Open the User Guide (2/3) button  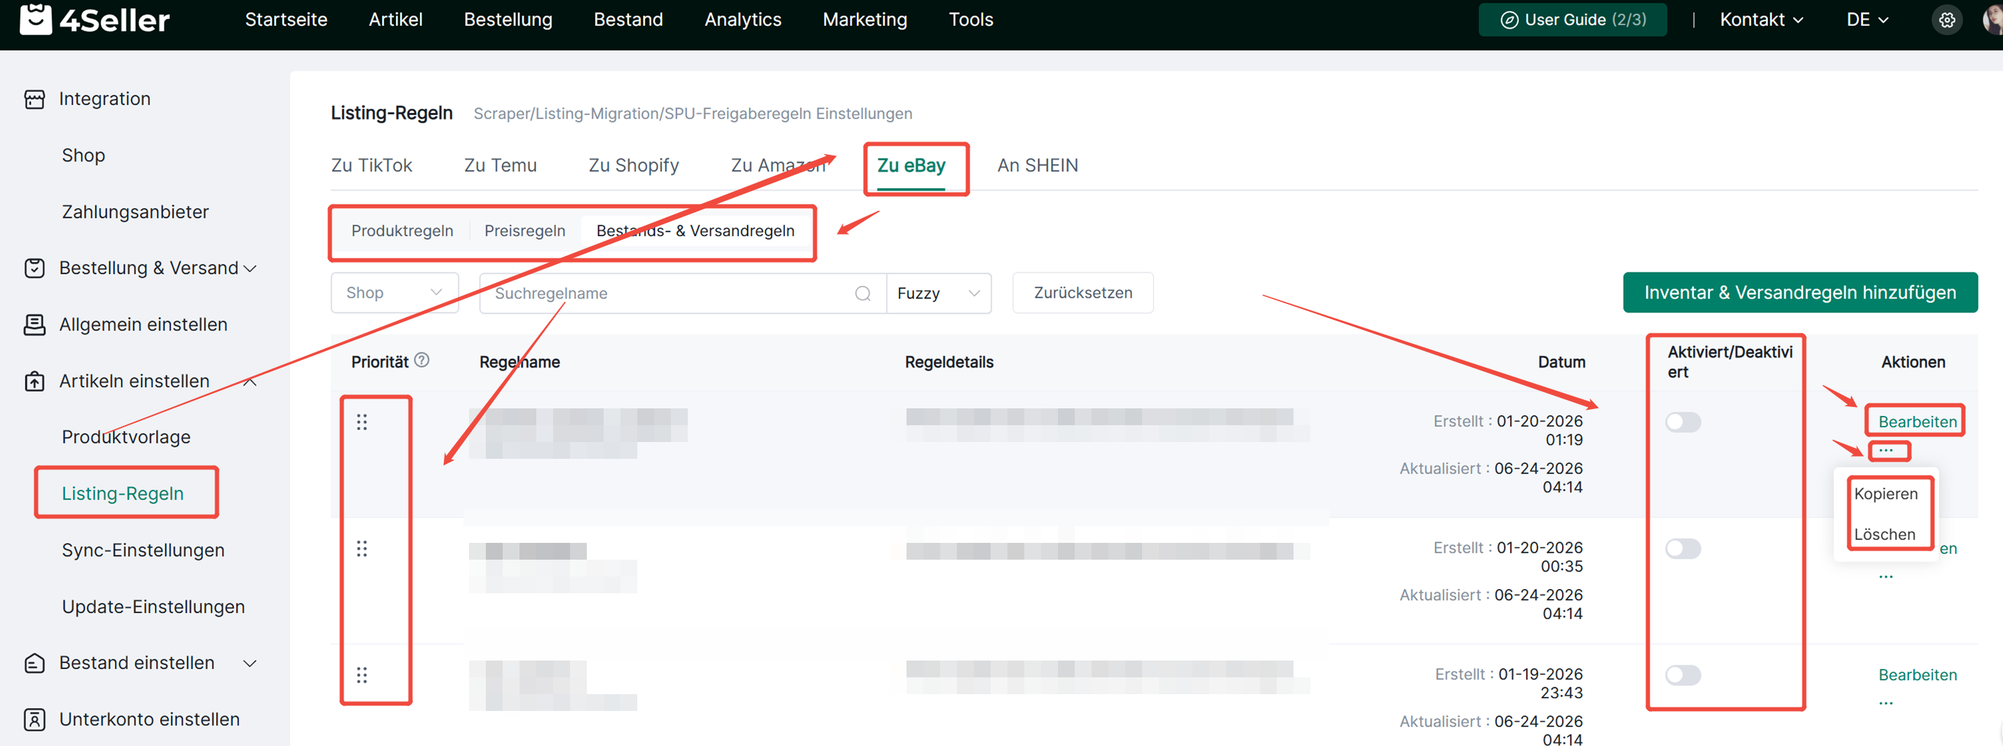point(1573,20)
